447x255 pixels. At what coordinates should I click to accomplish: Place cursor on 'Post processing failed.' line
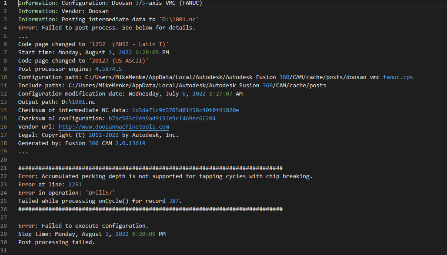(x=56, y=242)
